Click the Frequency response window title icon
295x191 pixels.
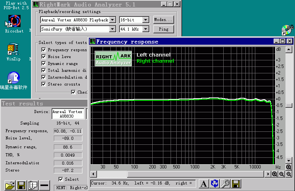93,41
